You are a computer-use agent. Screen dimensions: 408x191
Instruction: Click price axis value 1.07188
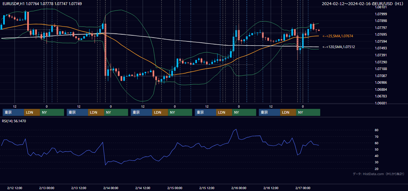tap(381, 69)
